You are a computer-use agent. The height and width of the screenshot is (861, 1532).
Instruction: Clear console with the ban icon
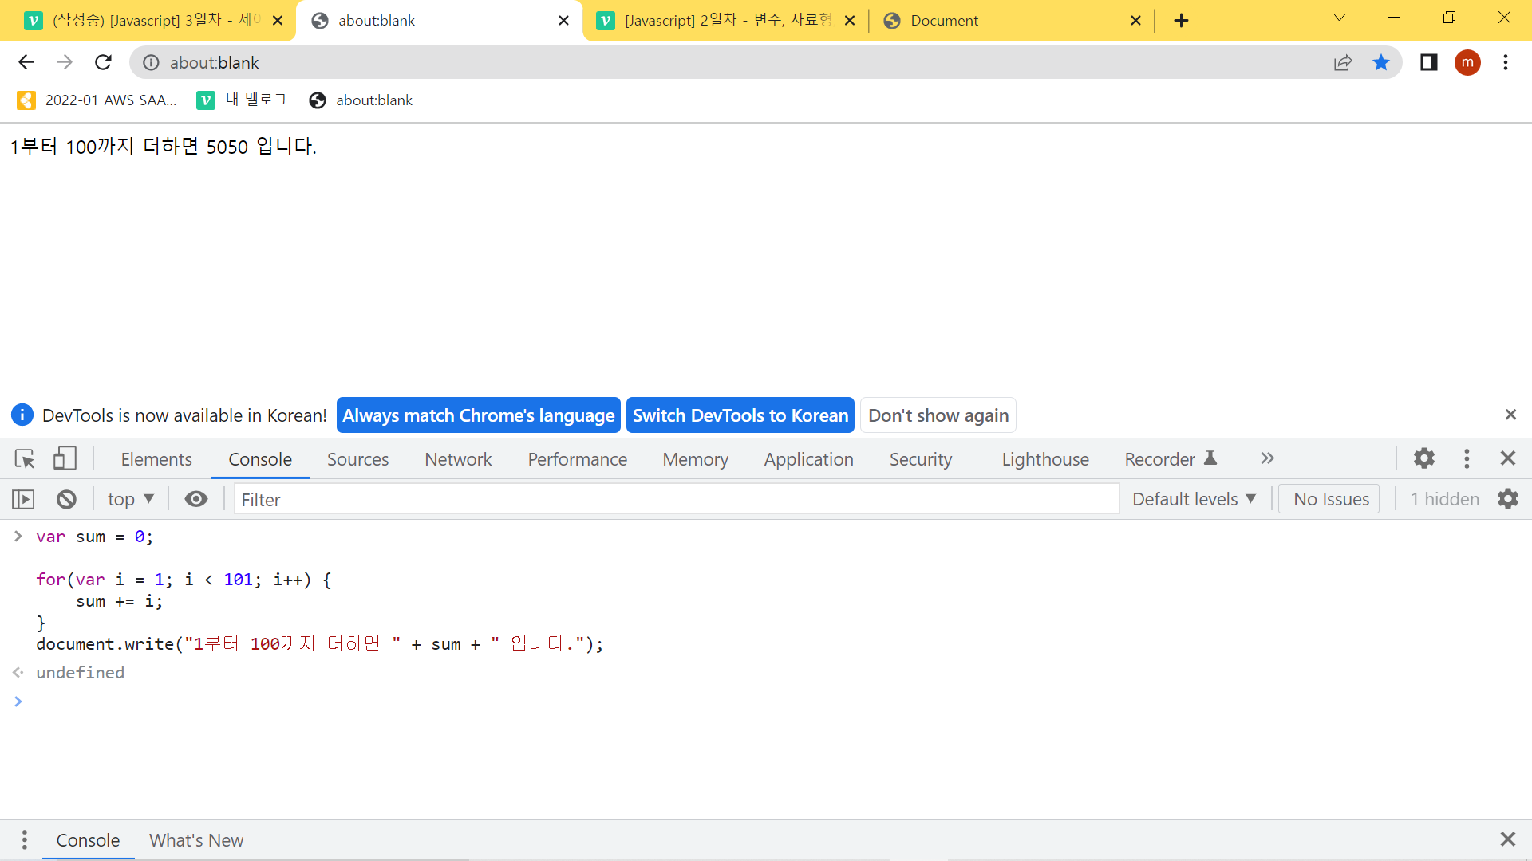coord(66,499)
